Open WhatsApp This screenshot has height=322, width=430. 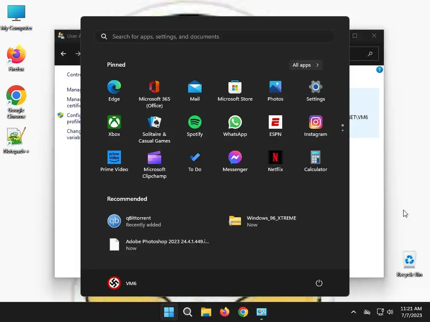(x=235, y=126)
